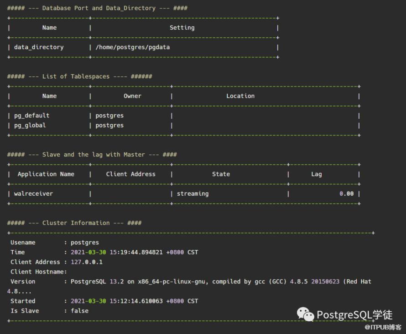Click the PostgreSQL学徒 watermark text
This screenshot has width=406, height=334.
pos(354,315)
